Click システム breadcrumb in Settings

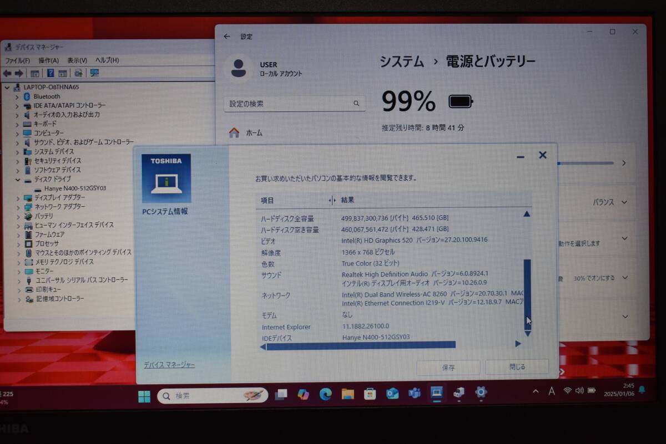click(402, 62)
